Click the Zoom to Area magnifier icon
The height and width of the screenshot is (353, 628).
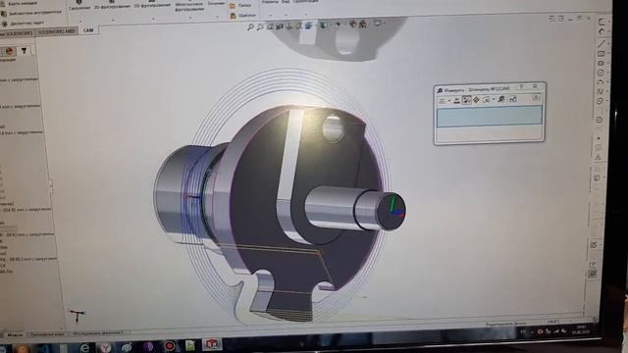260,26
